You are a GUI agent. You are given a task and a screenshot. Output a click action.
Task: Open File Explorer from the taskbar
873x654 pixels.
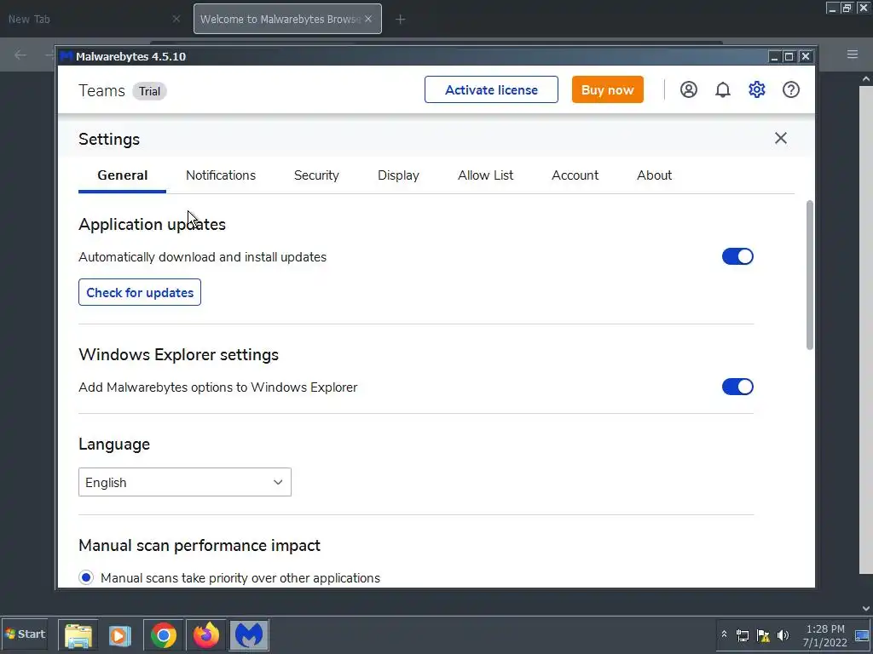click(78, 634)
